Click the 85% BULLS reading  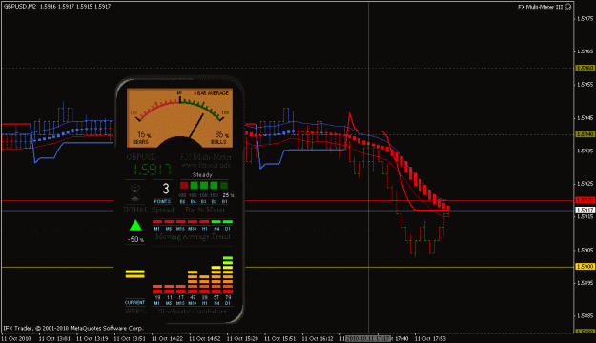click(x=219, y=137)
